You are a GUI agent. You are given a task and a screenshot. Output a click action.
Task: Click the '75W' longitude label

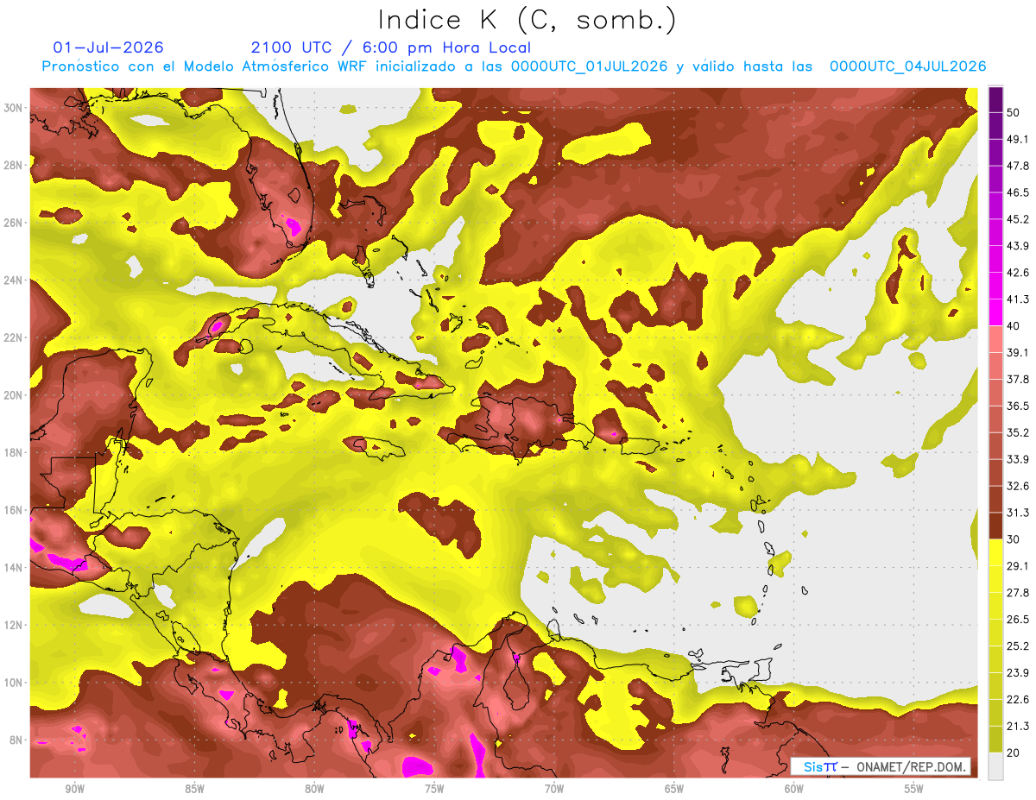(x=434, y=789)
